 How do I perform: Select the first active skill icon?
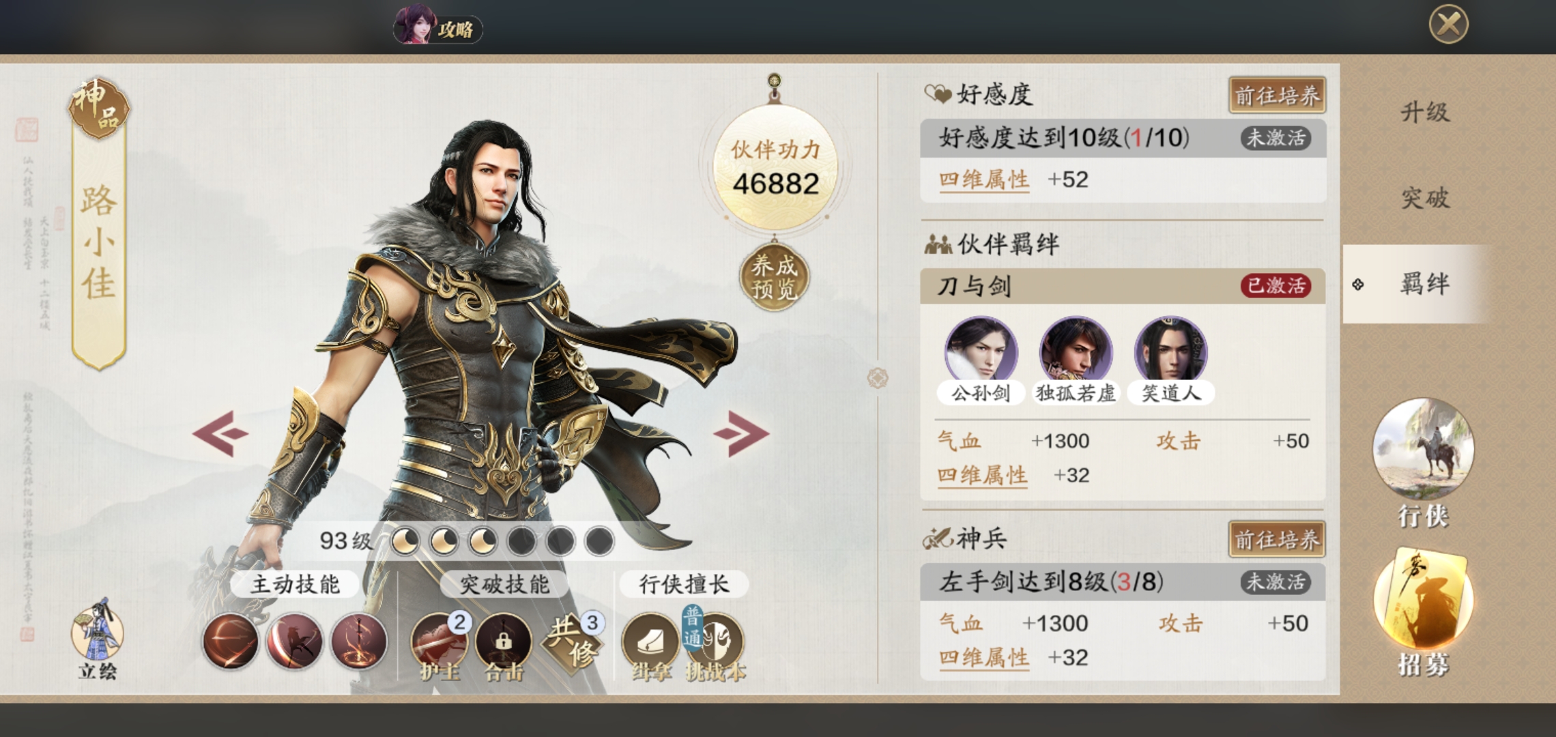[231, 641]
